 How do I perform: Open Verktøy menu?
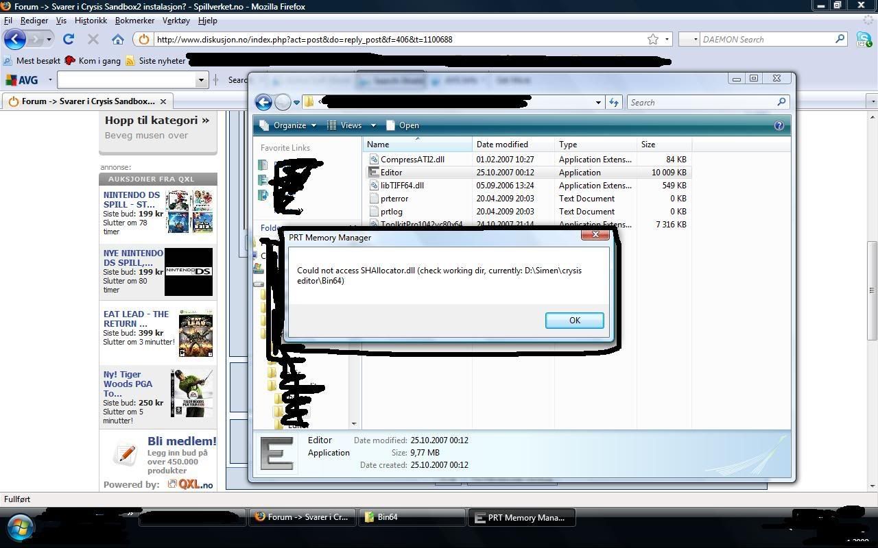[176, 21]
